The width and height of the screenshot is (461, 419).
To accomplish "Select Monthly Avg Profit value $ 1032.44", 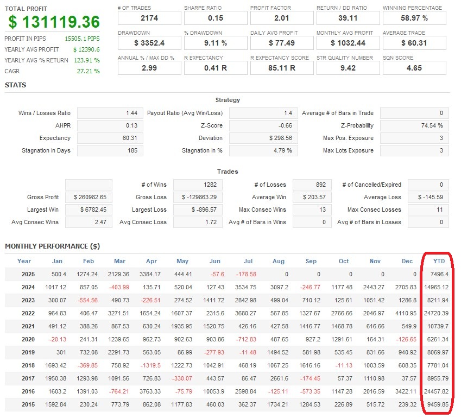I will coord(348,43).
